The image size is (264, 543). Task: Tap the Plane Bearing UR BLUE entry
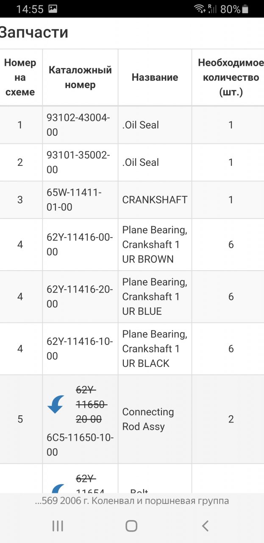(155, 297)
